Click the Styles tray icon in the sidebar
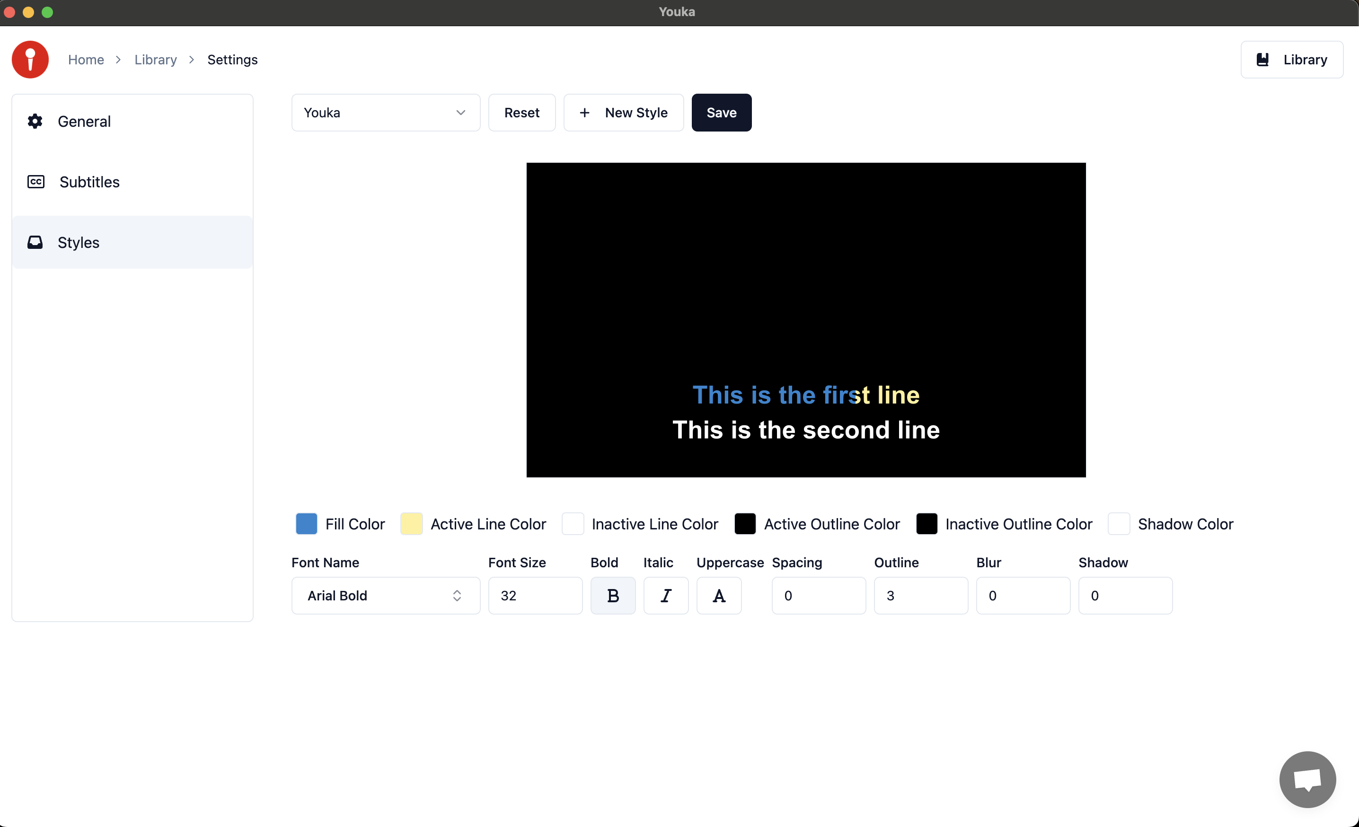 (35, 243)
